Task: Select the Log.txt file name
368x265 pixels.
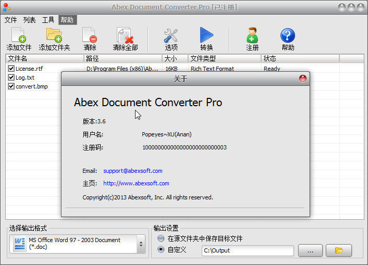Action: pos(25,78)
